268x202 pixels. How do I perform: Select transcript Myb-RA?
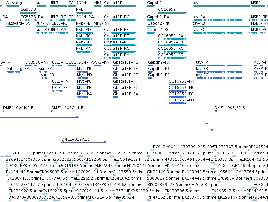(x=83, y=49)
